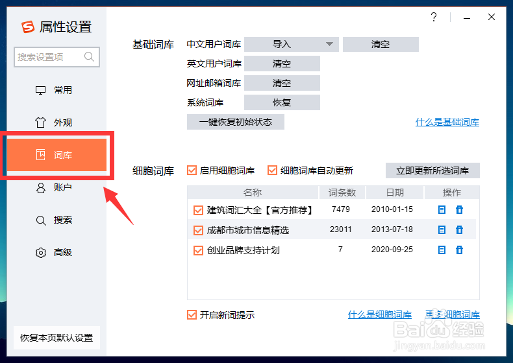Click 恢复 button for 系统词库
The height and width of the screenshot is (363, 513).
[282, 102]
